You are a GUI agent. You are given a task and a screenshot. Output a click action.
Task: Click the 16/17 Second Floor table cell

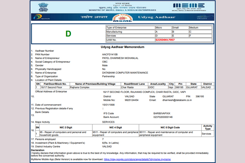55,87
